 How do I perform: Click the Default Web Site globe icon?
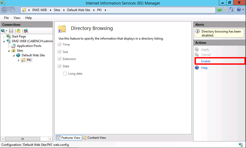18,55
